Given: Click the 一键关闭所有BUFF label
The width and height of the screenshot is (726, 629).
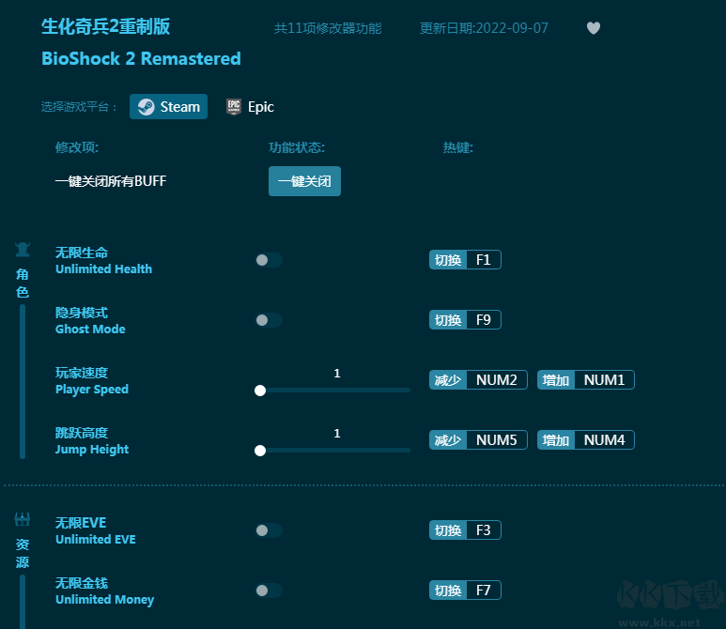Looking at the screenshot, I should pyautogui.click(x=111, y=181).
